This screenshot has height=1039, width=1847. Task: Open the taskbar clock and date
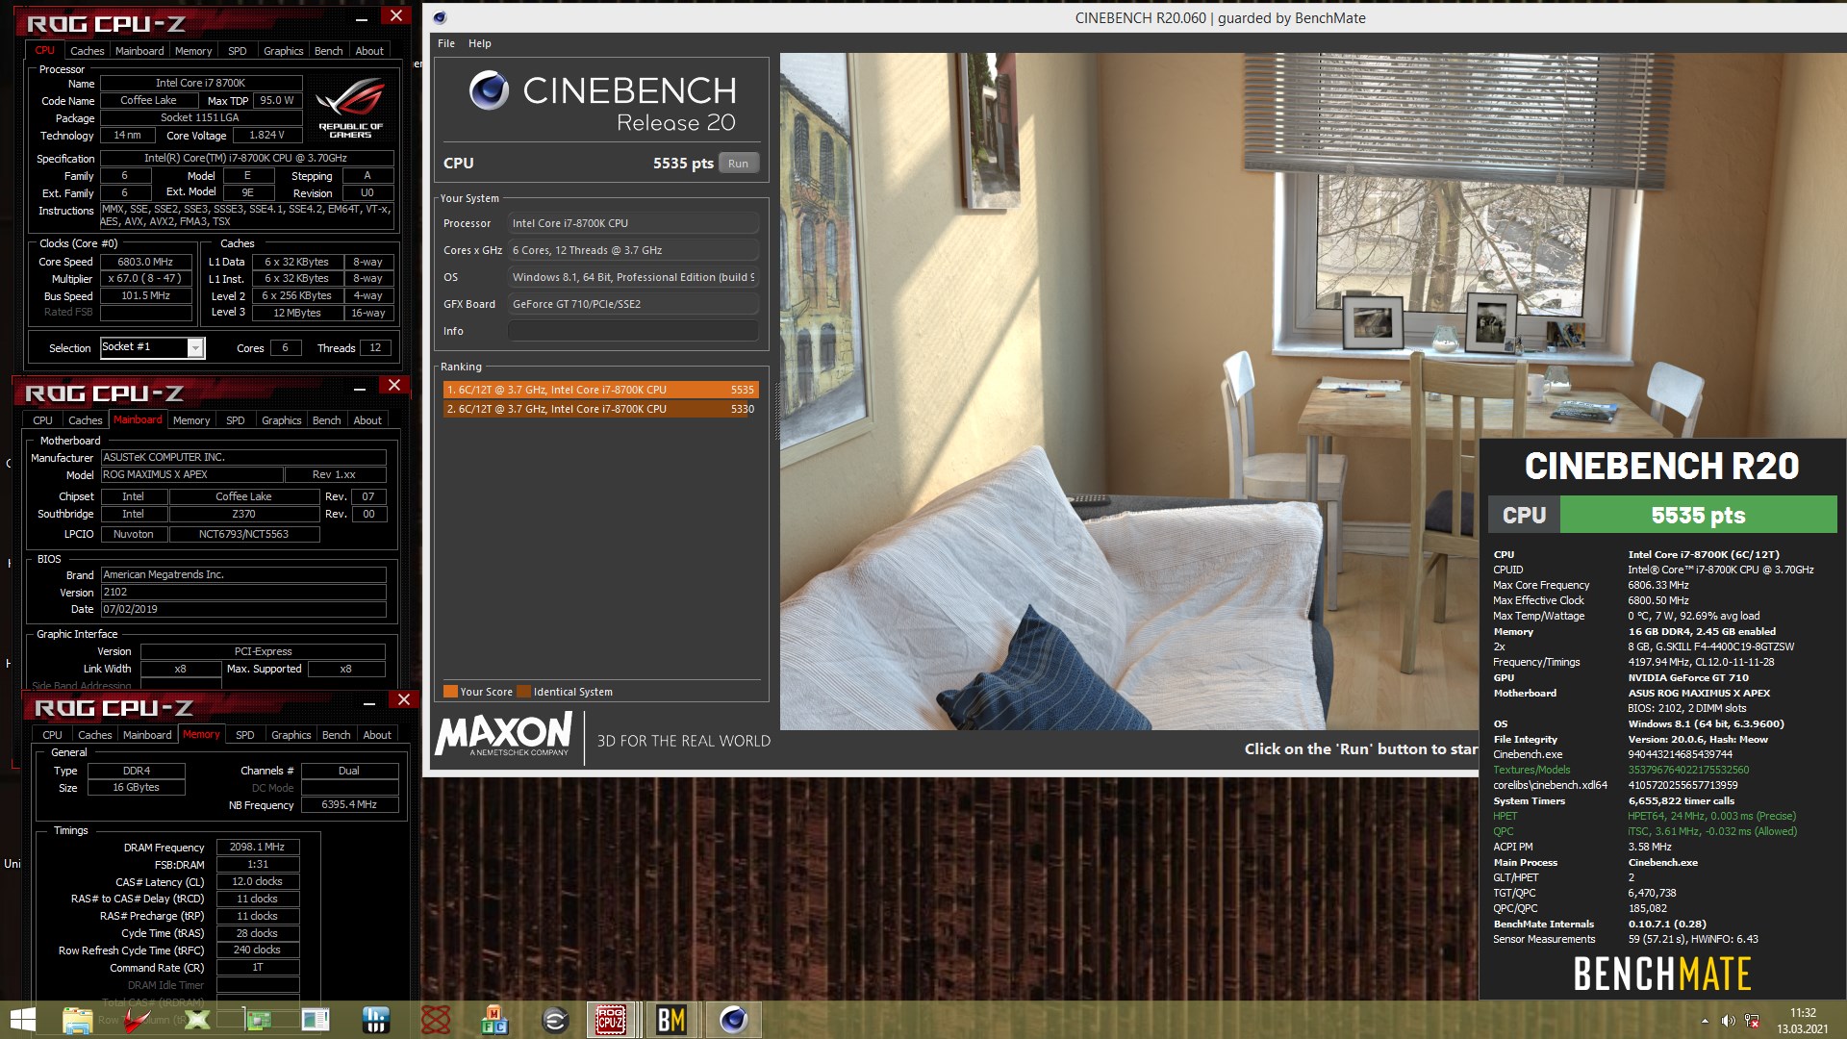[x=1803, y=1020]
